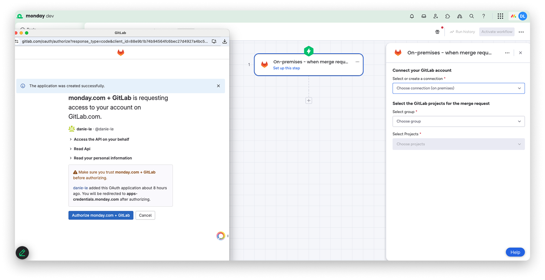
Task: Open danie-le profile link in warning box
Action: click(x=80, y=188)
